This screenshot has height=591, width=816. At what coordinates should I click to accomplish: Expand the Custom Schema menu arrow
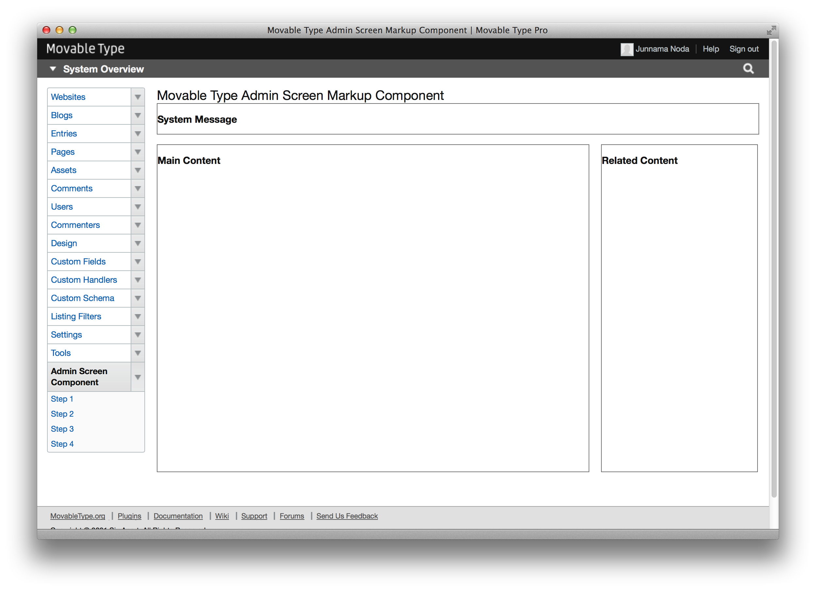coord(138,299)
